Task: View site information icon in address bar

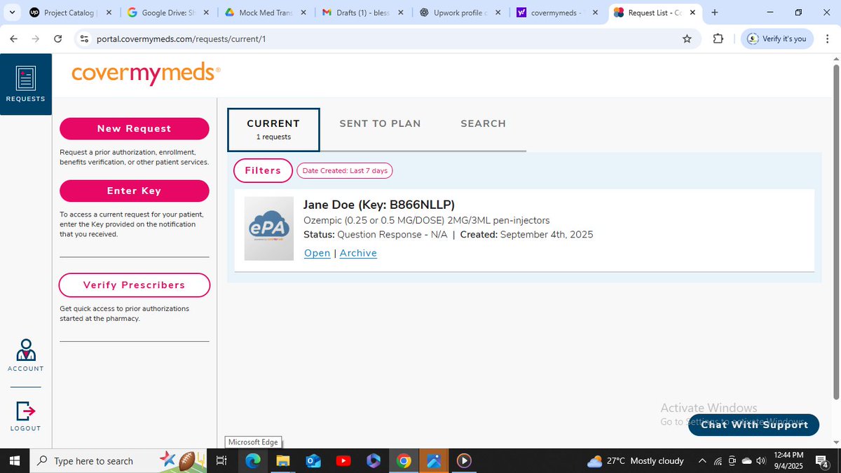Action: (x=83, y=39)
